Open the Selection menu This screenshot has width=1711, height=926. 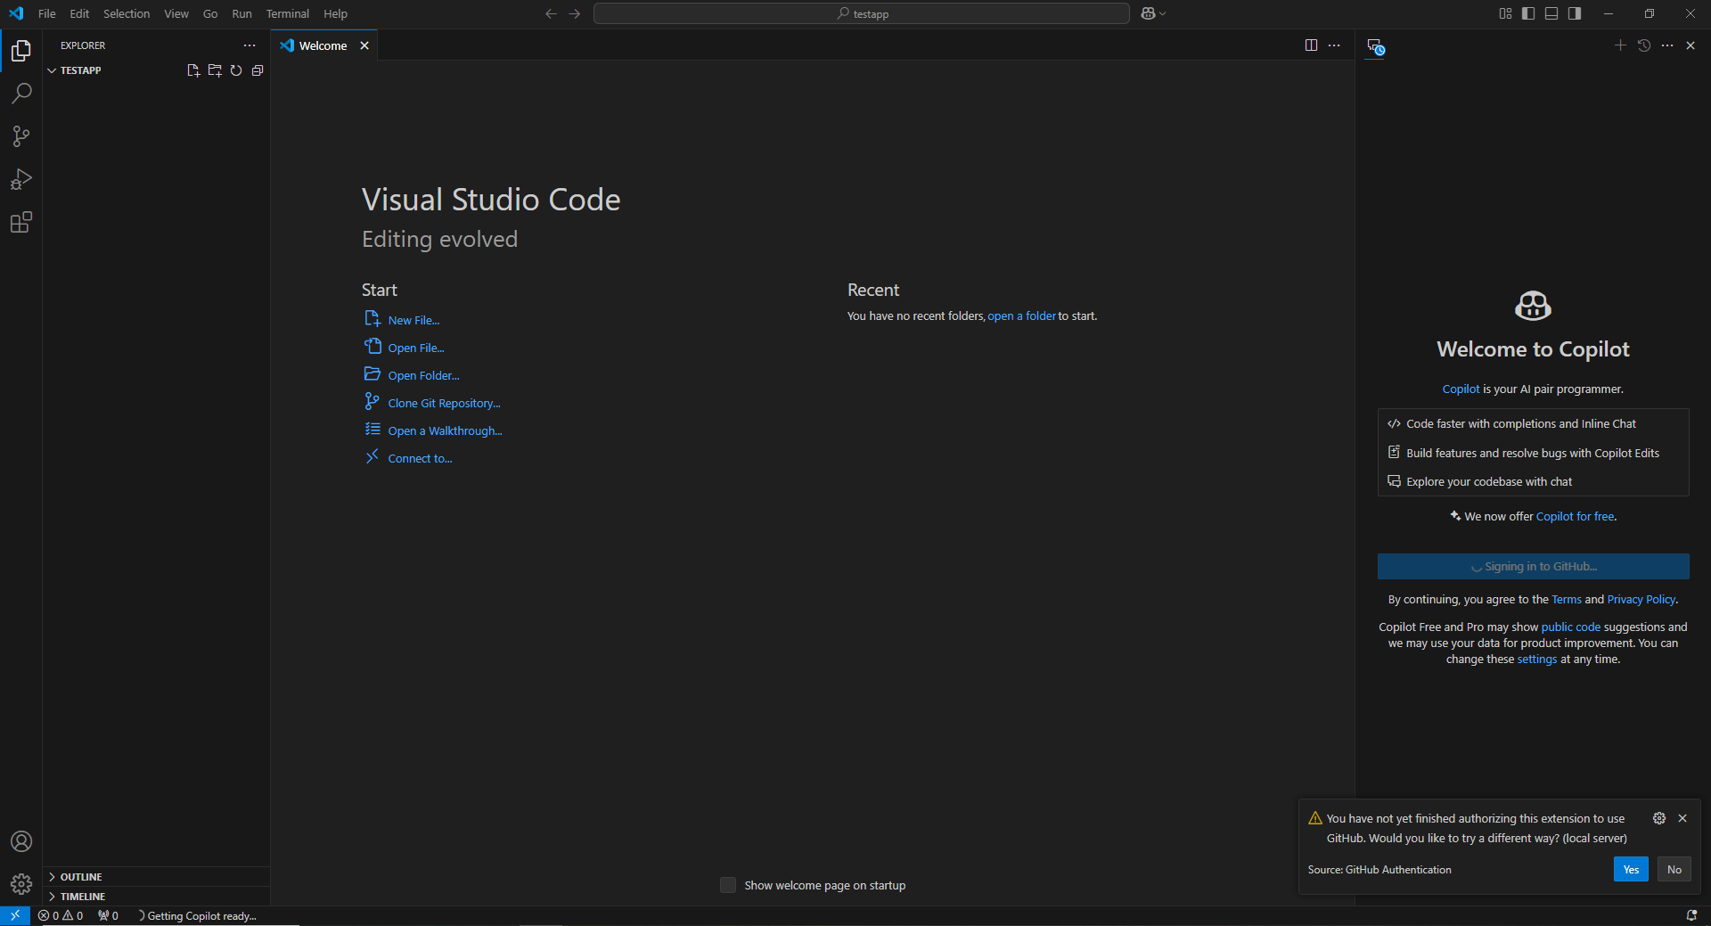(127, 13)
